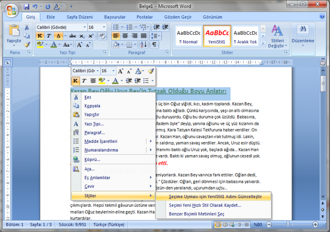The image size is (330, 232).
Task: Apply the YeniStil1 style from gallery
Action: click(x=217, y=36)
